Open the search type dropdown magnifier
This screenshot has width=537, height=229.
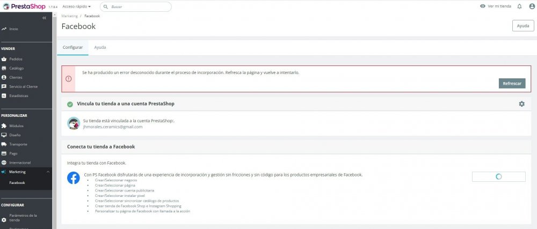105,6
